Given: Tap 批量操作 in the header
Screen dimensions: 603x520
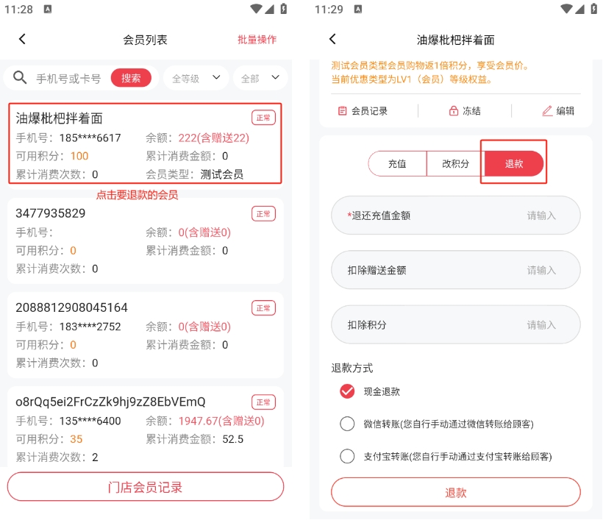Looking at the screenshot, I should (x=257, y=40).
